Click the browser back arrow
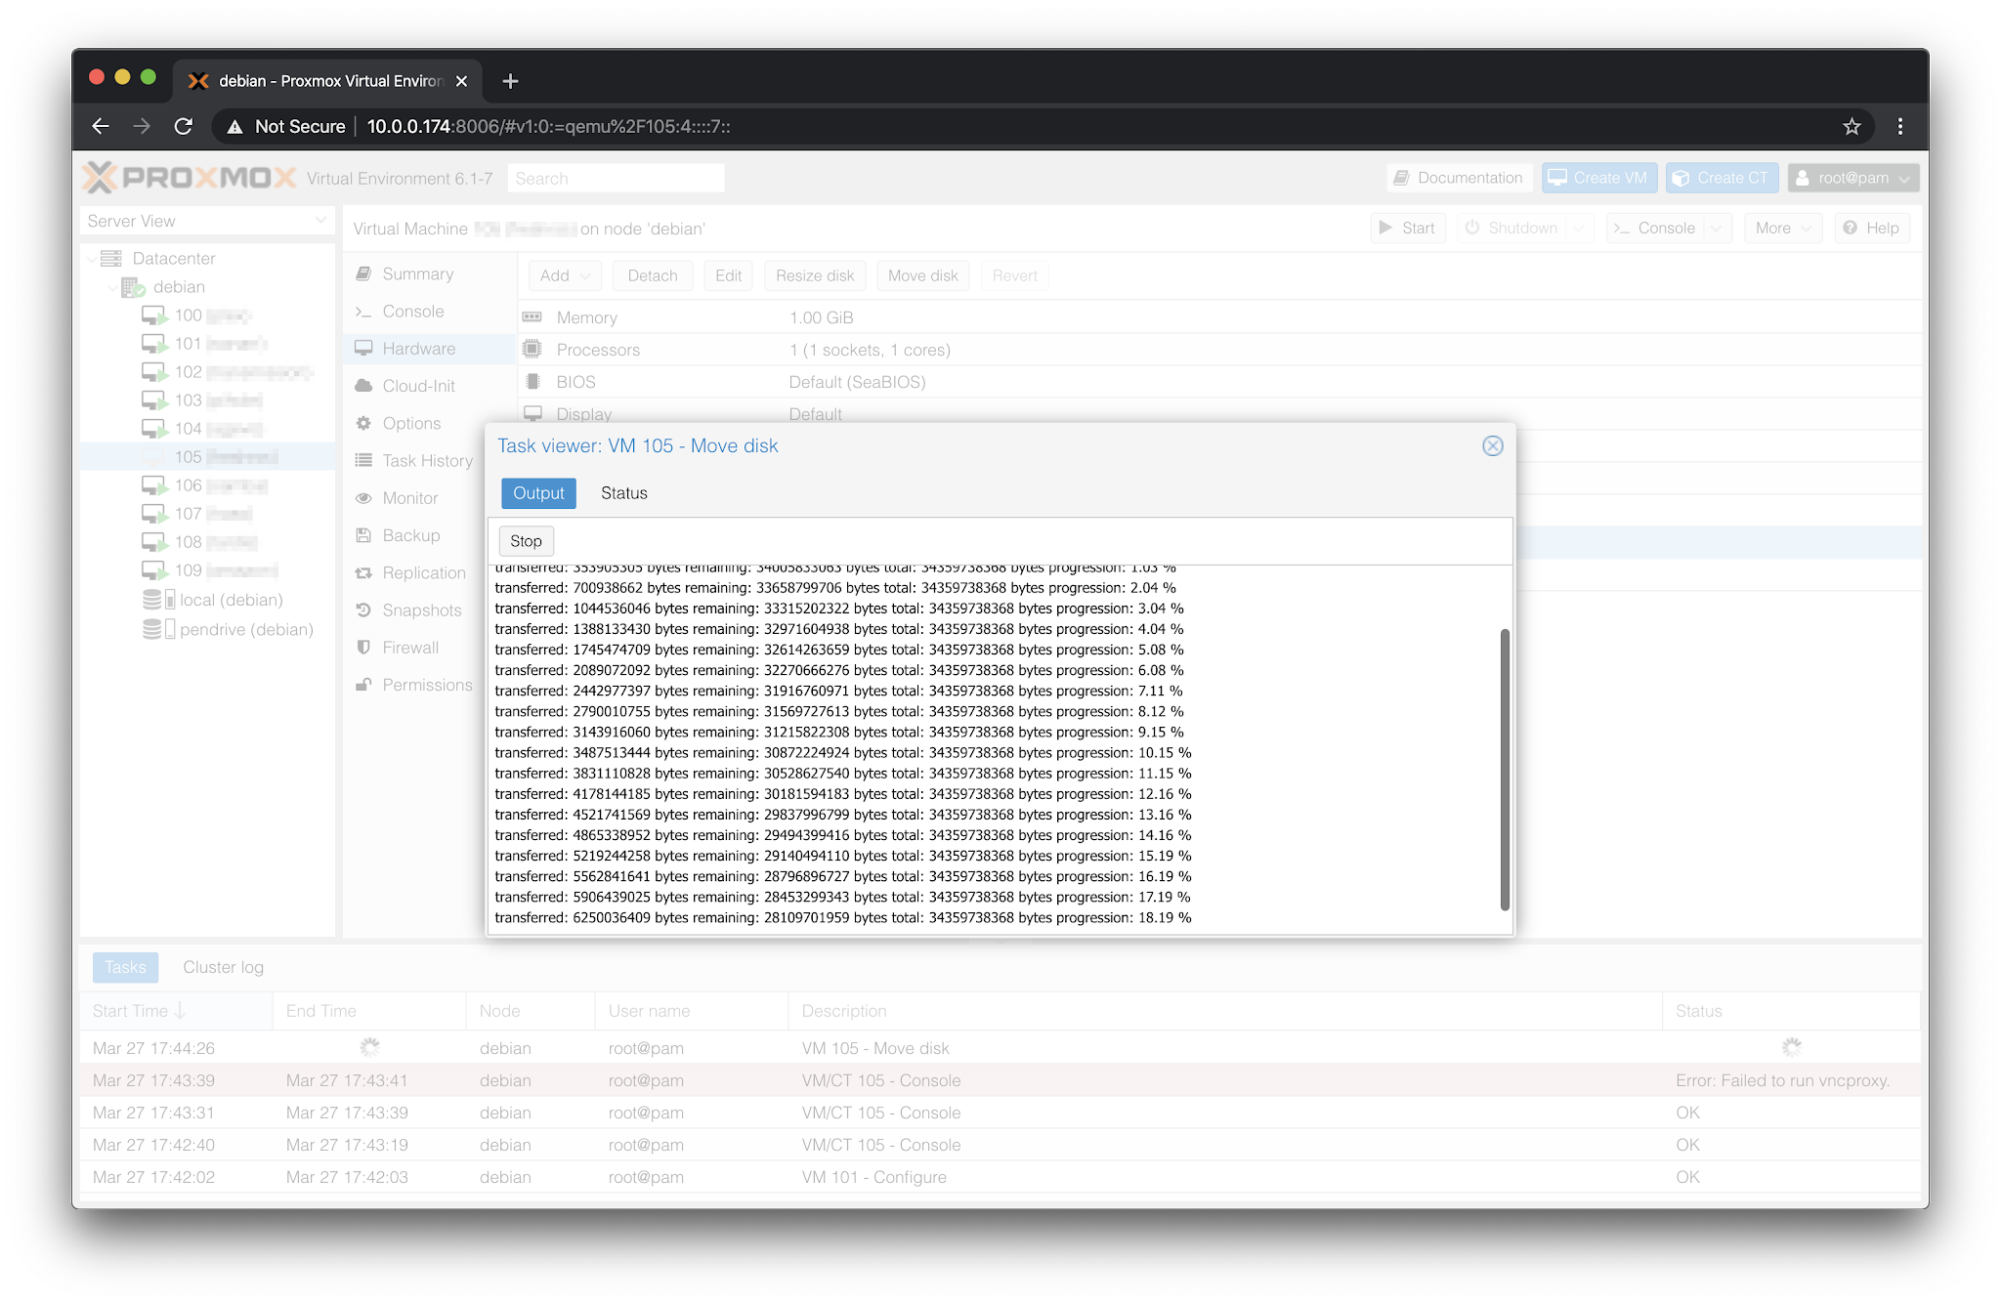 [x=100, y=126]
